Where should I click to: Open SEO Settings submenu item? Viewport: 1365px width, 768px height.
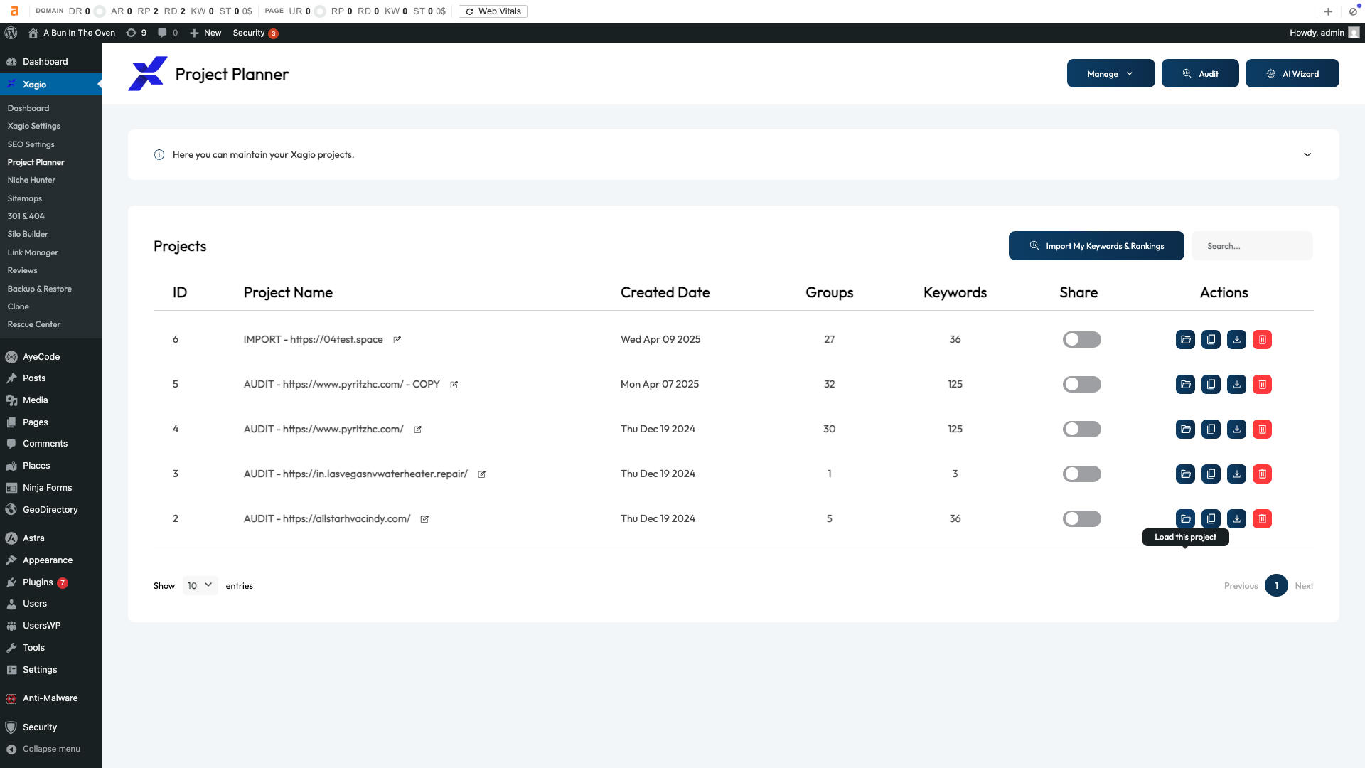31,144
